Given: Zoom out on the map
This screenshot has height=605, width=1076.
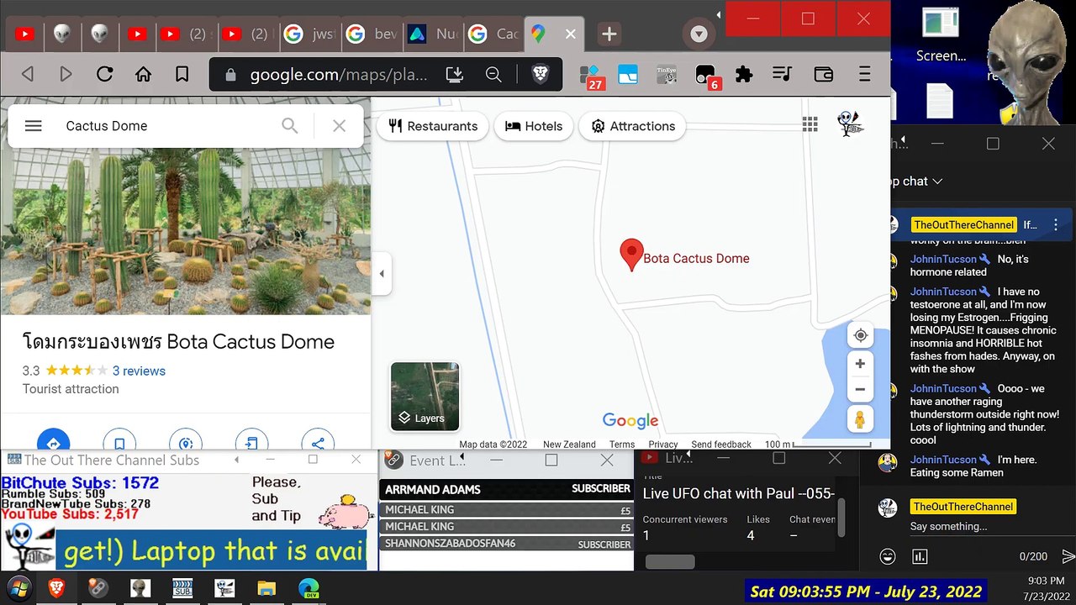Looking at the screenshot, I should tap(860, 389).
